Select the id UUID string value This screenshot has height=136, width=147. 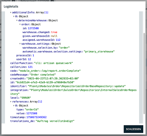tap(45, 82)
